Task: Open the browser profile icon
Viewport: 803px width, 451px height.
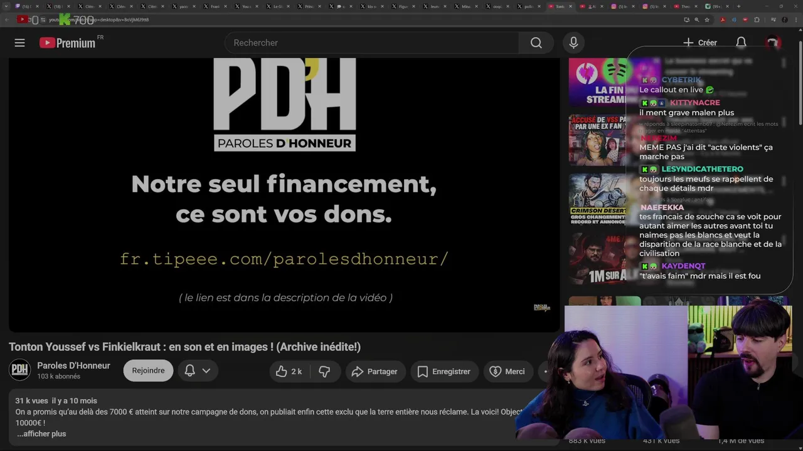Action: click(785, 19)
